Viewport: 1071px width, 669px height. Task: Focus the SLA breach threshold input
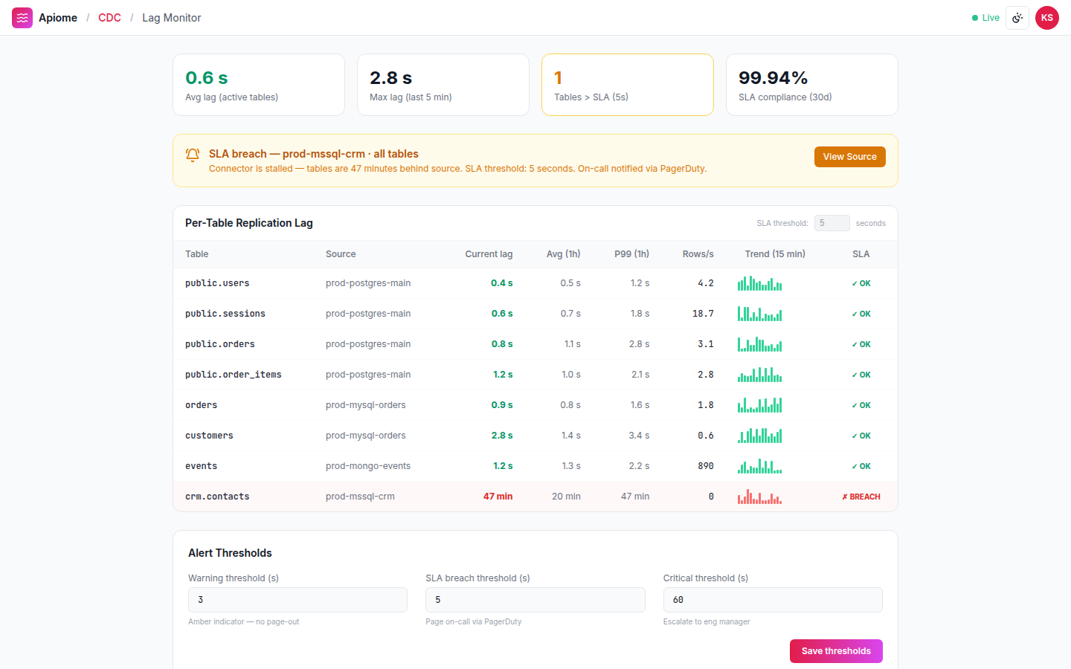tap(535, 600)
